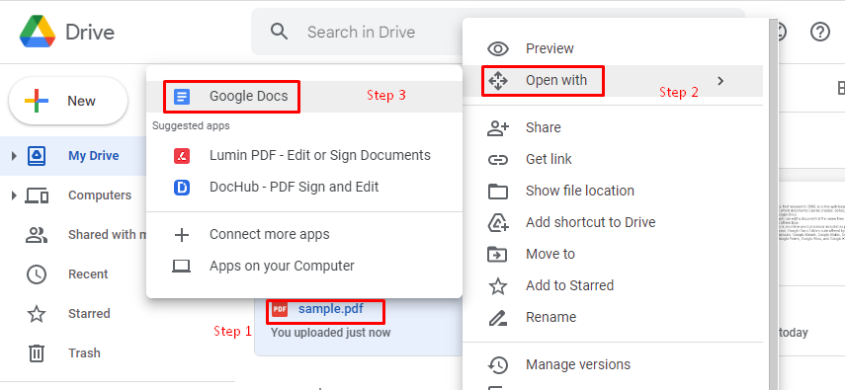Go to Recent files
The width and height of the screenshot is (845, 390).
[73, 274]
